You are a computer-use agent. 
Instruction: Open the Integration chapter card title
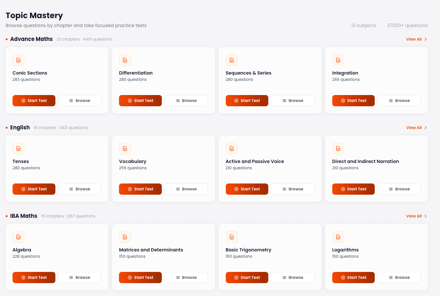click(x=345, y=73)
